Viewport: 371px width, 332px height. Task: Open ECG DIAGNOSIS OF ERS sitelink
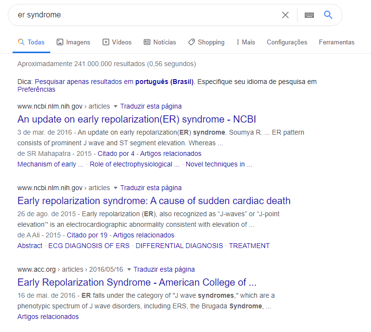pyautogui.click(x=89, y=246)
